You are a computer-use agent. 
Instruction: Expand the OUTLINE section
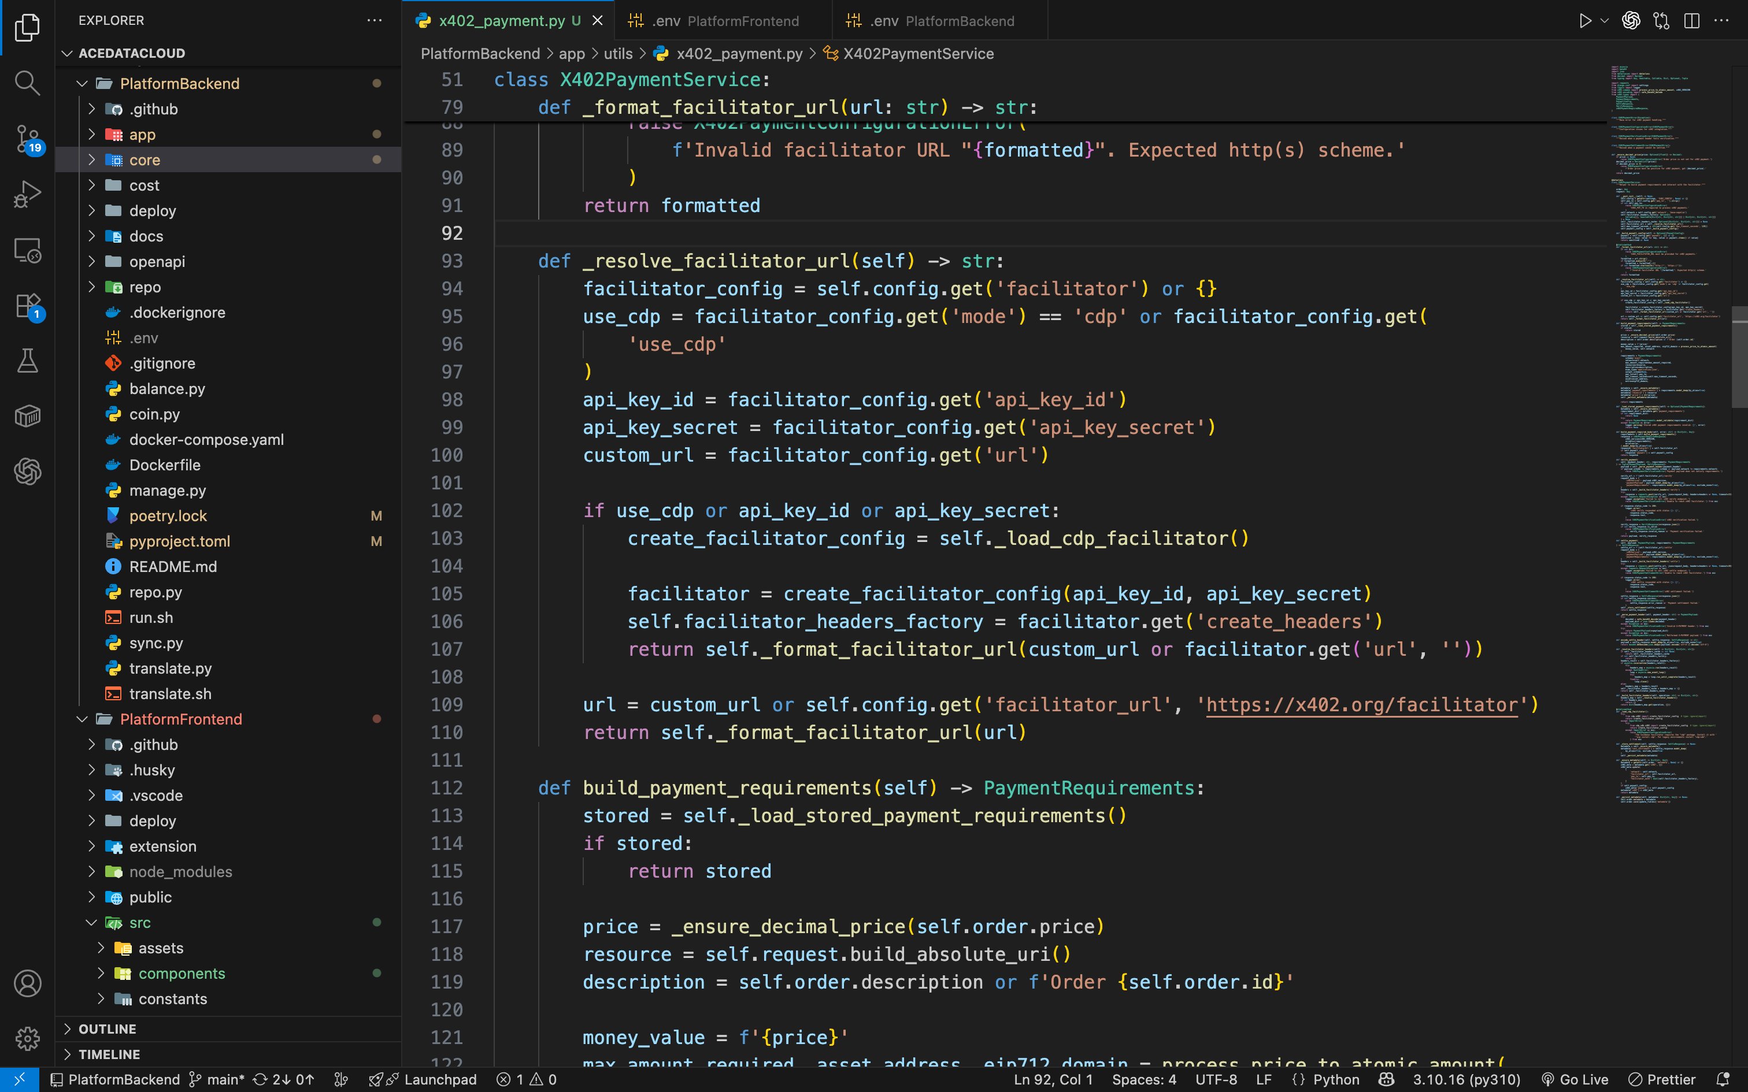[107, 1028]
